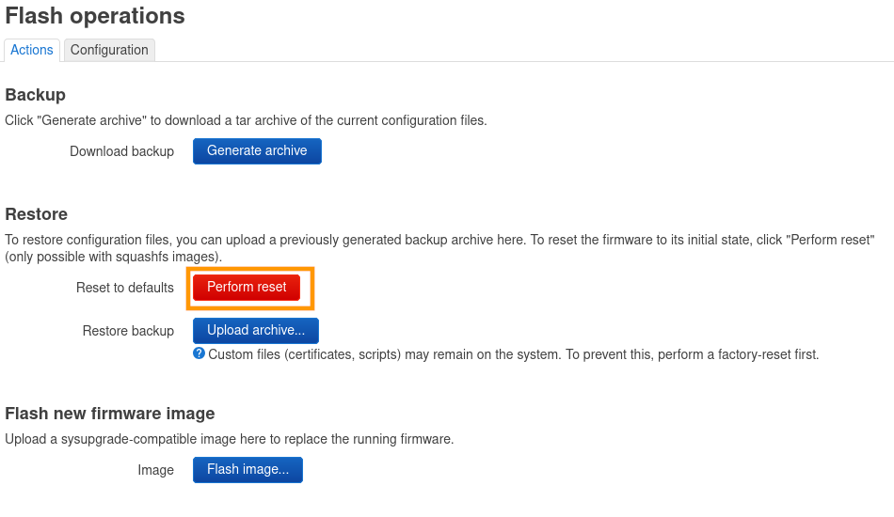The image size is (894, 517).
Task: Click the Image field label
Action: (x=155, y=470)
